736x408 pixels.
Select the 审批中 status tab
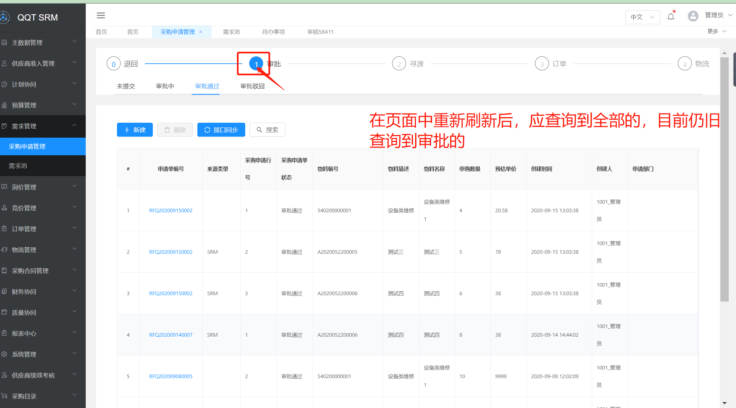(x=165, y=86)
